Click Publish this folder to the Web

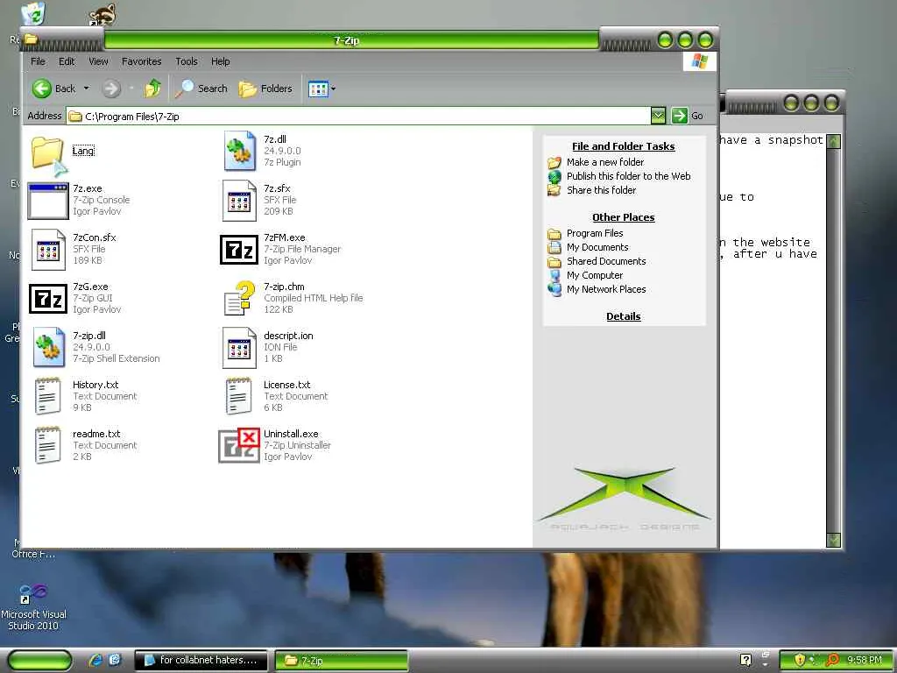click(628, 176)
